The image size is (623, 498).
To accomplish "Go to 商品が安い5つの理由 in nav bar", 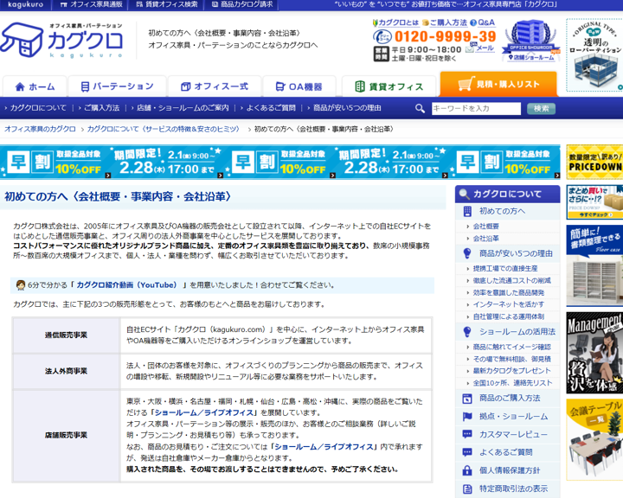I will [x=347, y=107].
